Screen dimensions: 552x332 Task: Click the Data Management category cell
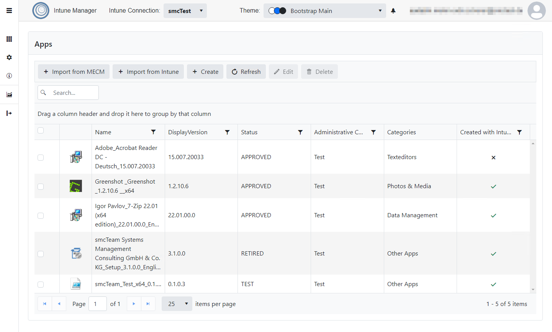pyautogui.click(x=420, y=215)
